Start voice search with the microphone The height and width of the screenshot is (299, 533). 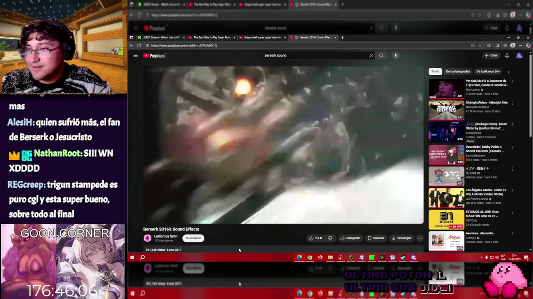click(396, 55)
